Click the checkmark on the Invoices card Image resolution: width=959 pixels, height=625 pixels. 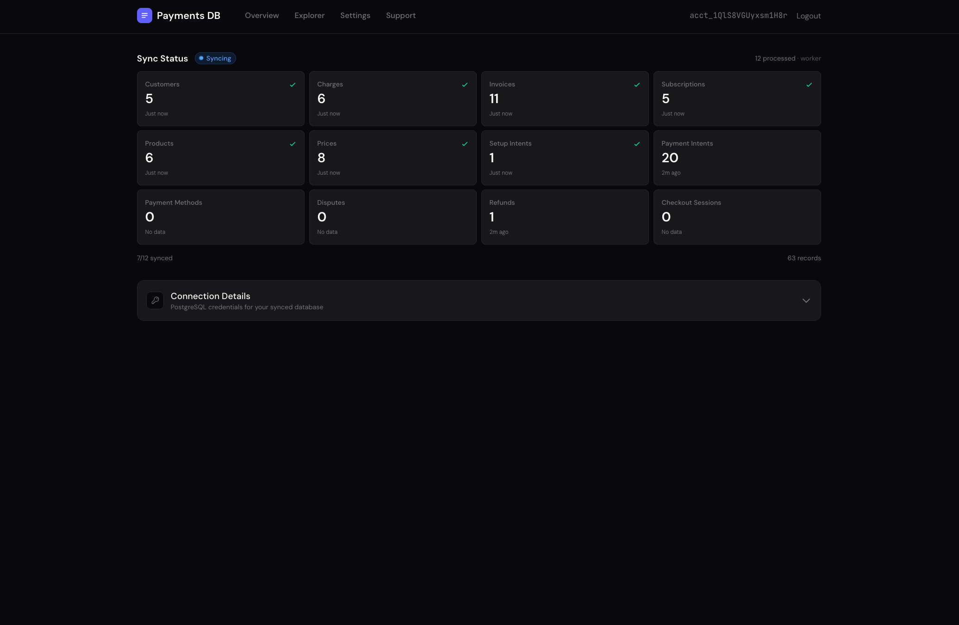637,85
